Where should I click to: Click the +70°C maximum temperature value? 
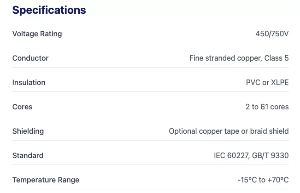click(x=279, y=180)
